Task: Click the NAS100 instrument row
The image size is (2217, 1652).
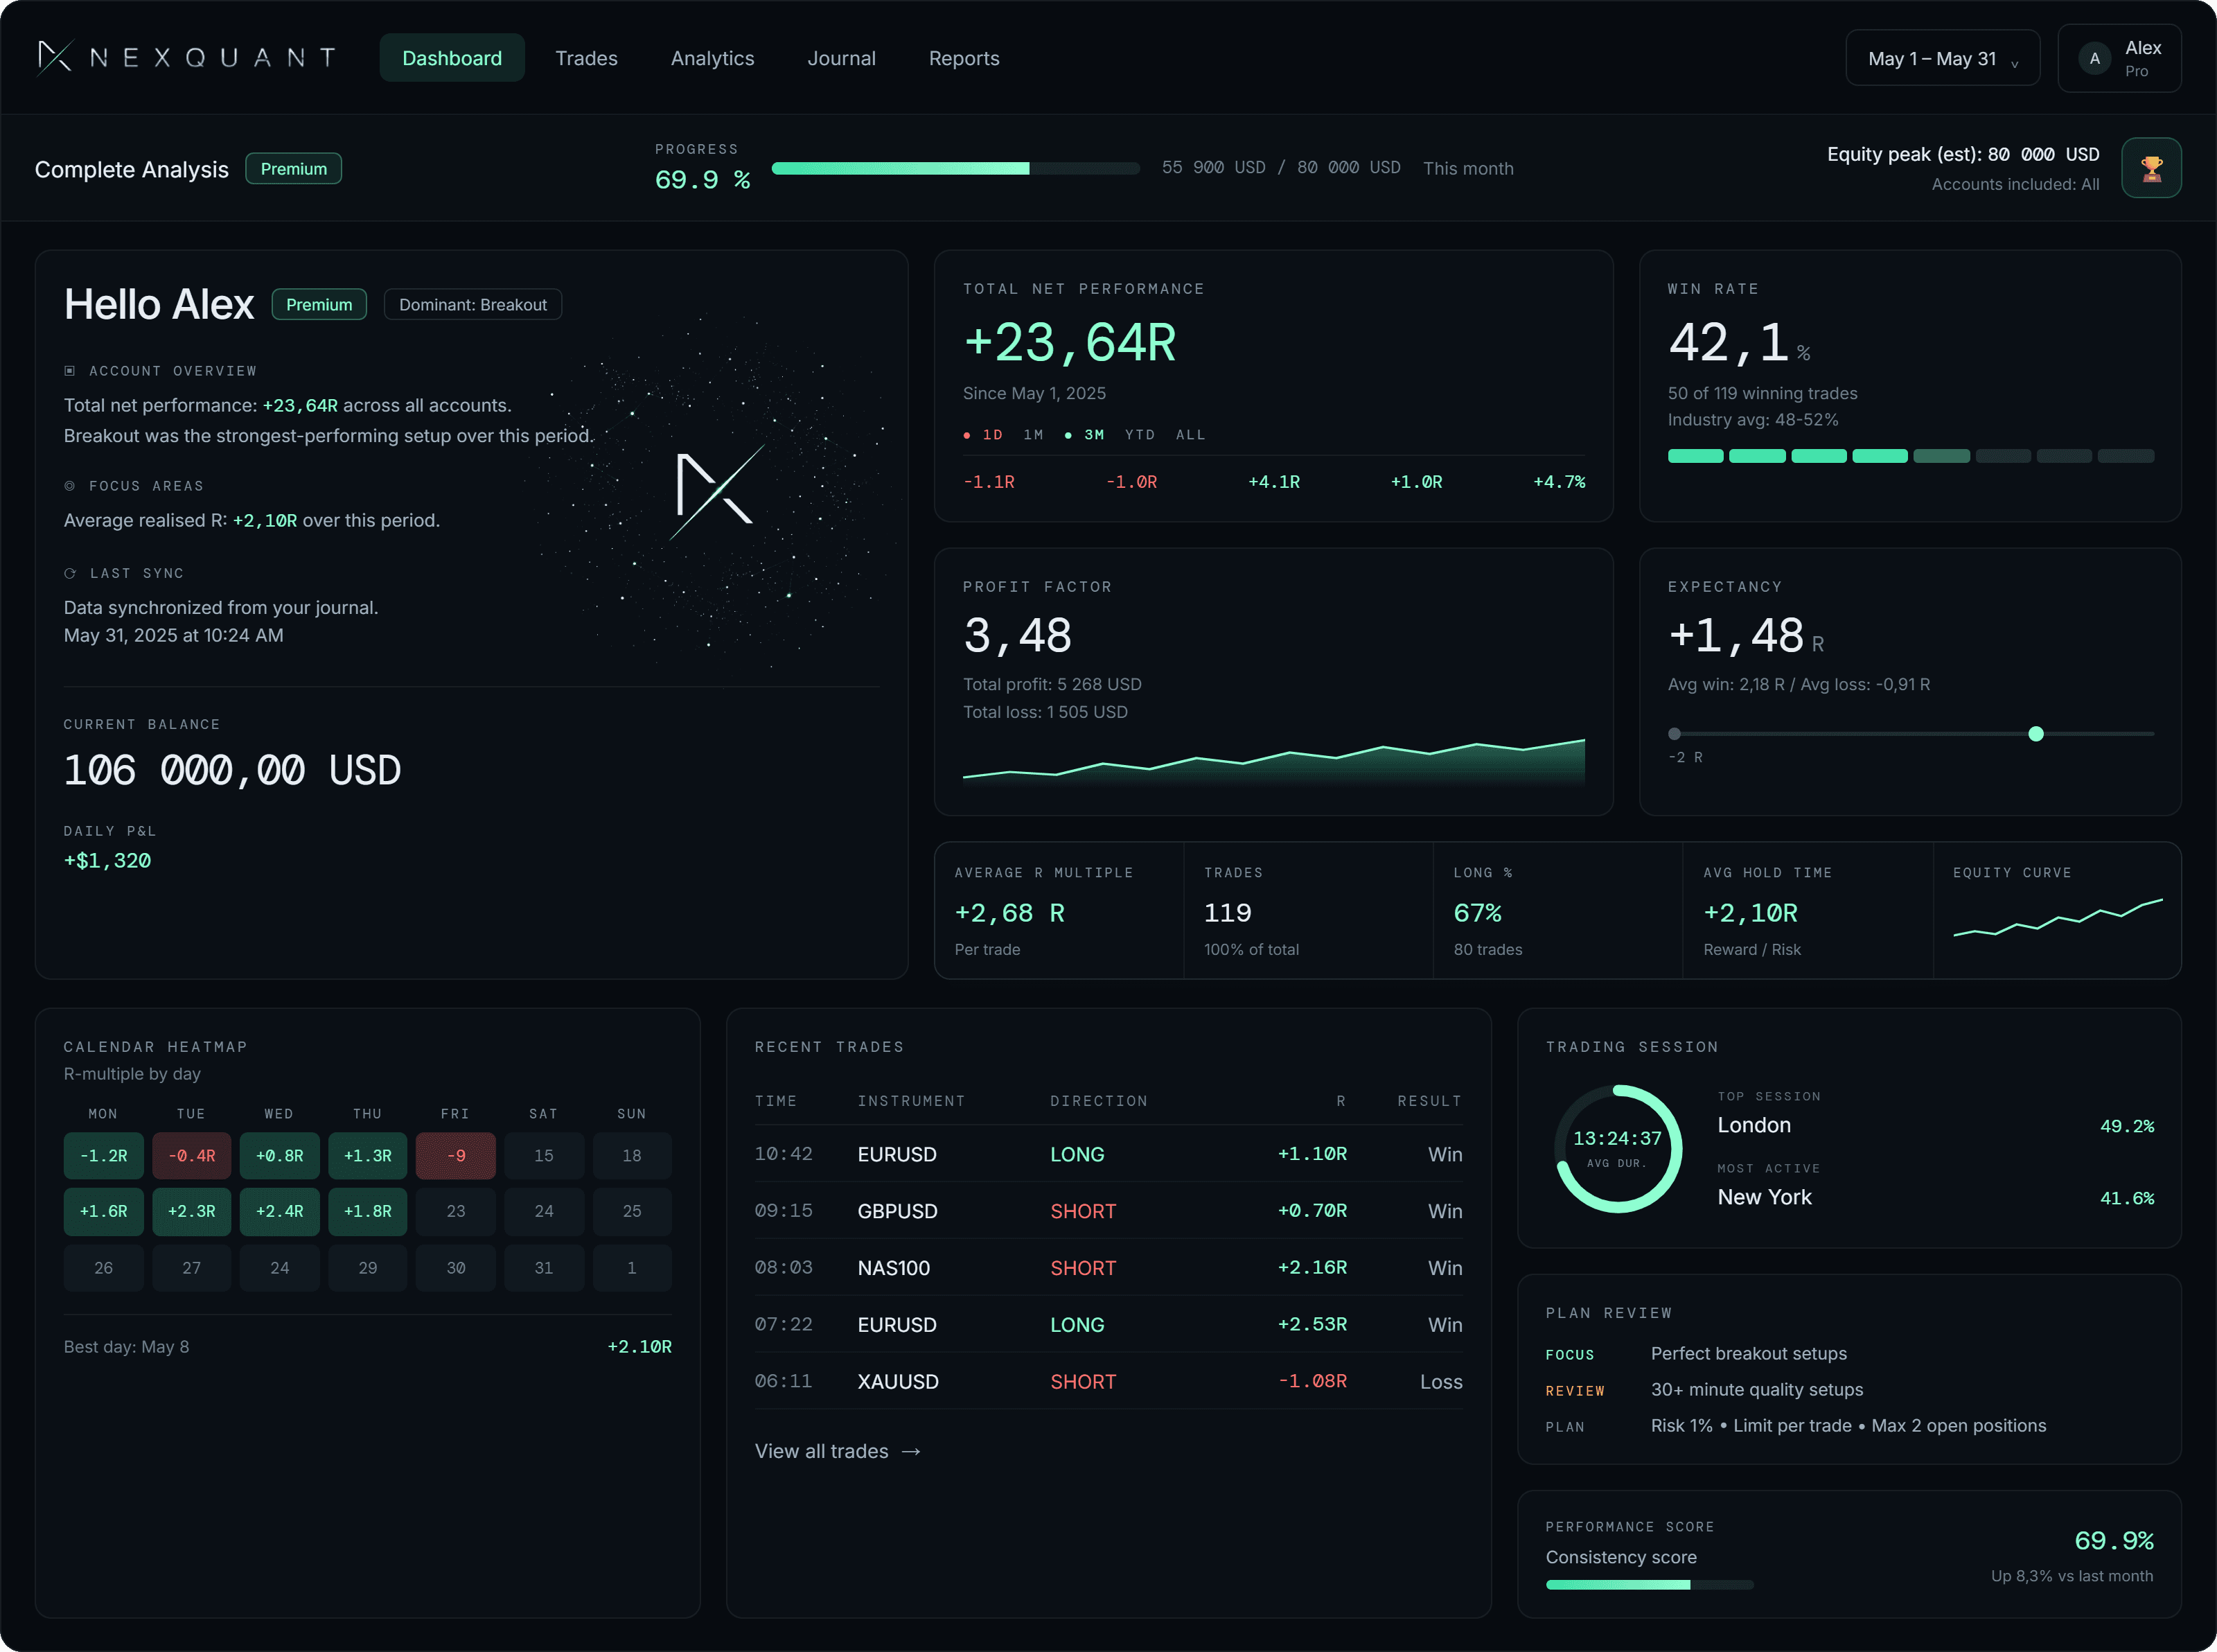Action: [1108, 1268]
